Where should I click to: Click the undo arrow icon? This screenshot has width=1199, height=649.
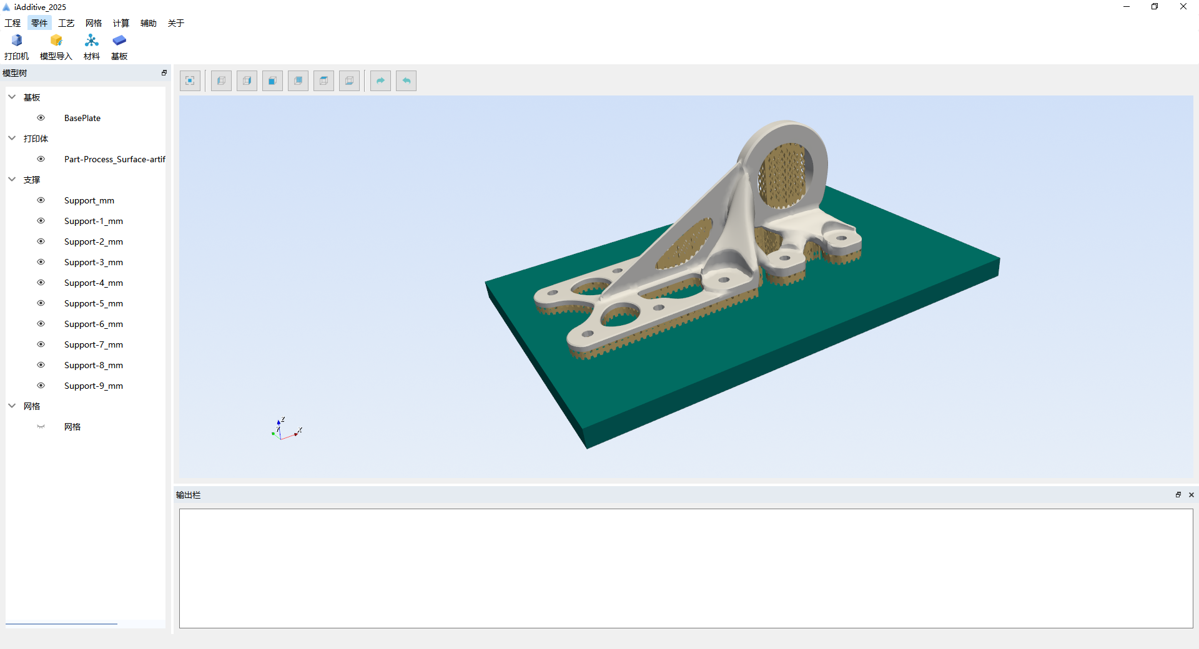(406, 81)
